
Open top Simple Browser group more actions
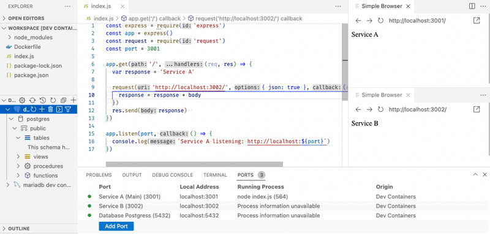coord(483,6)
